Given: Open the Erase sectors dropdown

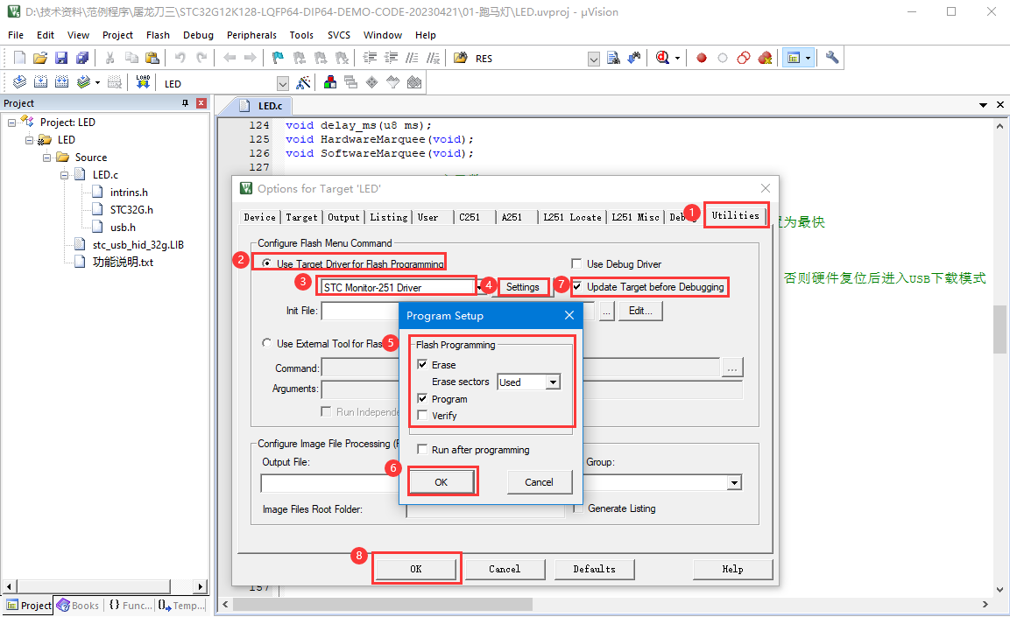Looking at the screenshot, I should (553, 382).
